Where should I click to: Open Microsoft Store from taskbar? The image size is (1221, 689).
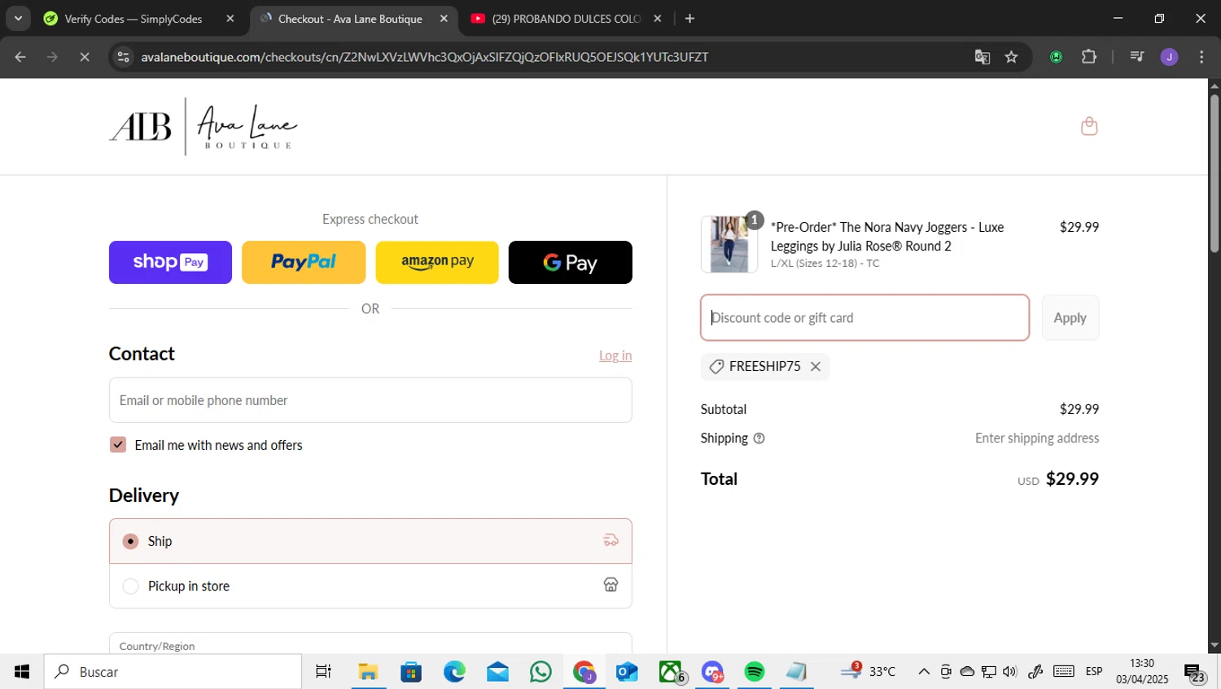point(411,672)
